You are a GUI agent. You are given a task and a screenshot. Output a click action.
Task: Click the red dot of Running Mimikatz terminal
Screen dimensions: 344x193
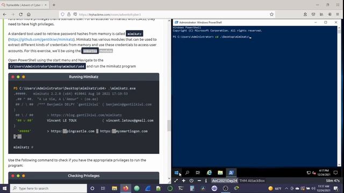point(13,77)
